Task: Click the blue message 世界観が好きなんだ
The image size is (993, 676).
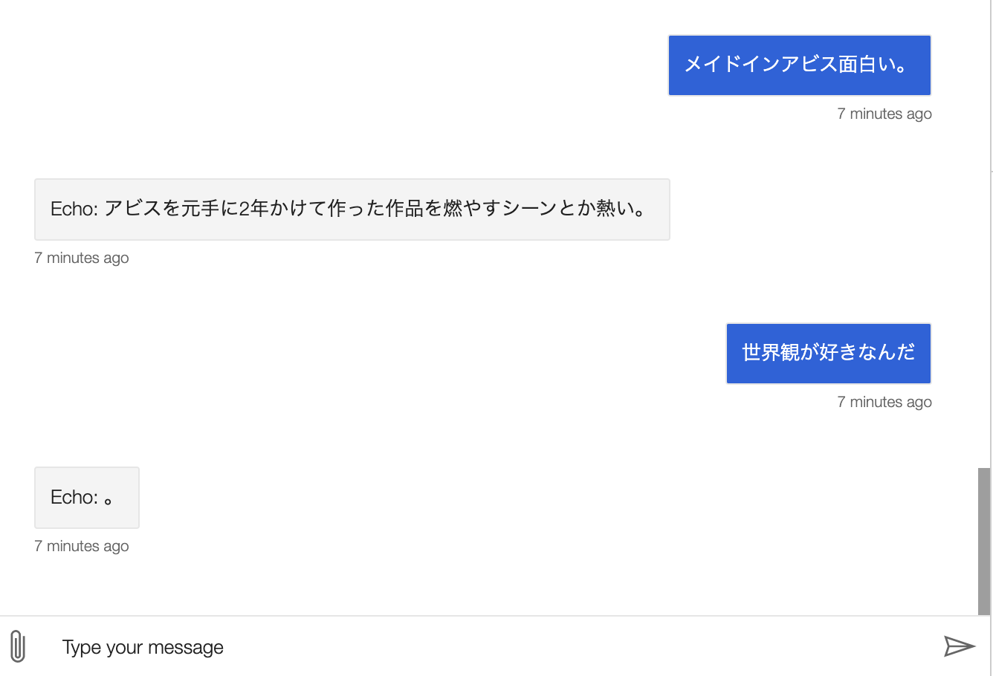Action: 827,353
